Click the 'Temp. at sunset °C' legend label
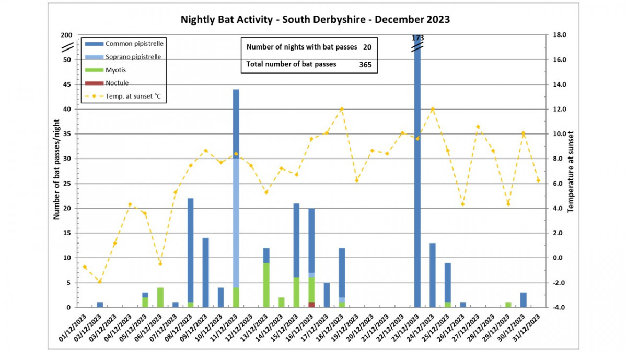The width and height of the screenshot is (627, 352). click(x=133, y=96)
